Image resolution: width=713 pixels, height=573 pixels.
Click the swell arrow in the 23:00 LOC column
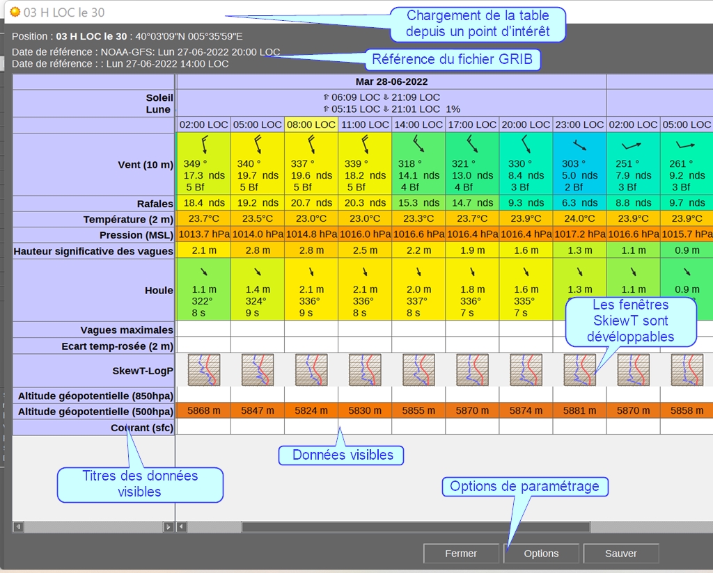[580, 271]
